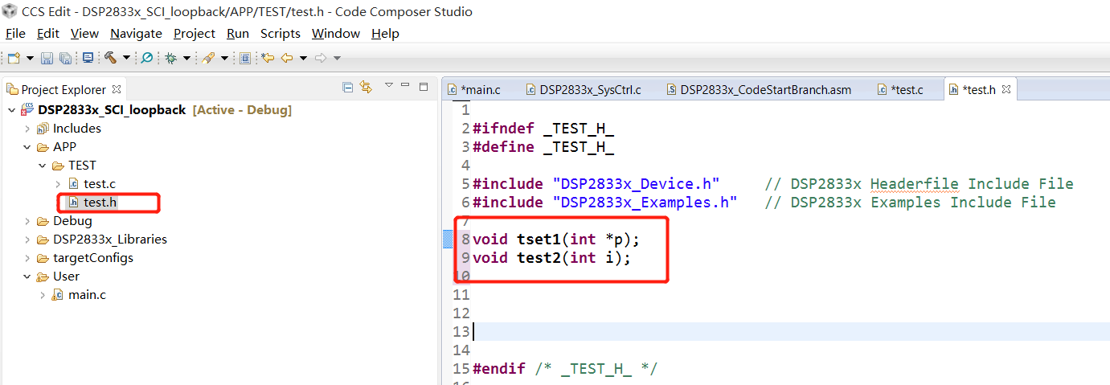This screenshot has height=385, width=1110.
Task: Expand the targetConfigs folder node
Action: pos(27,258)
